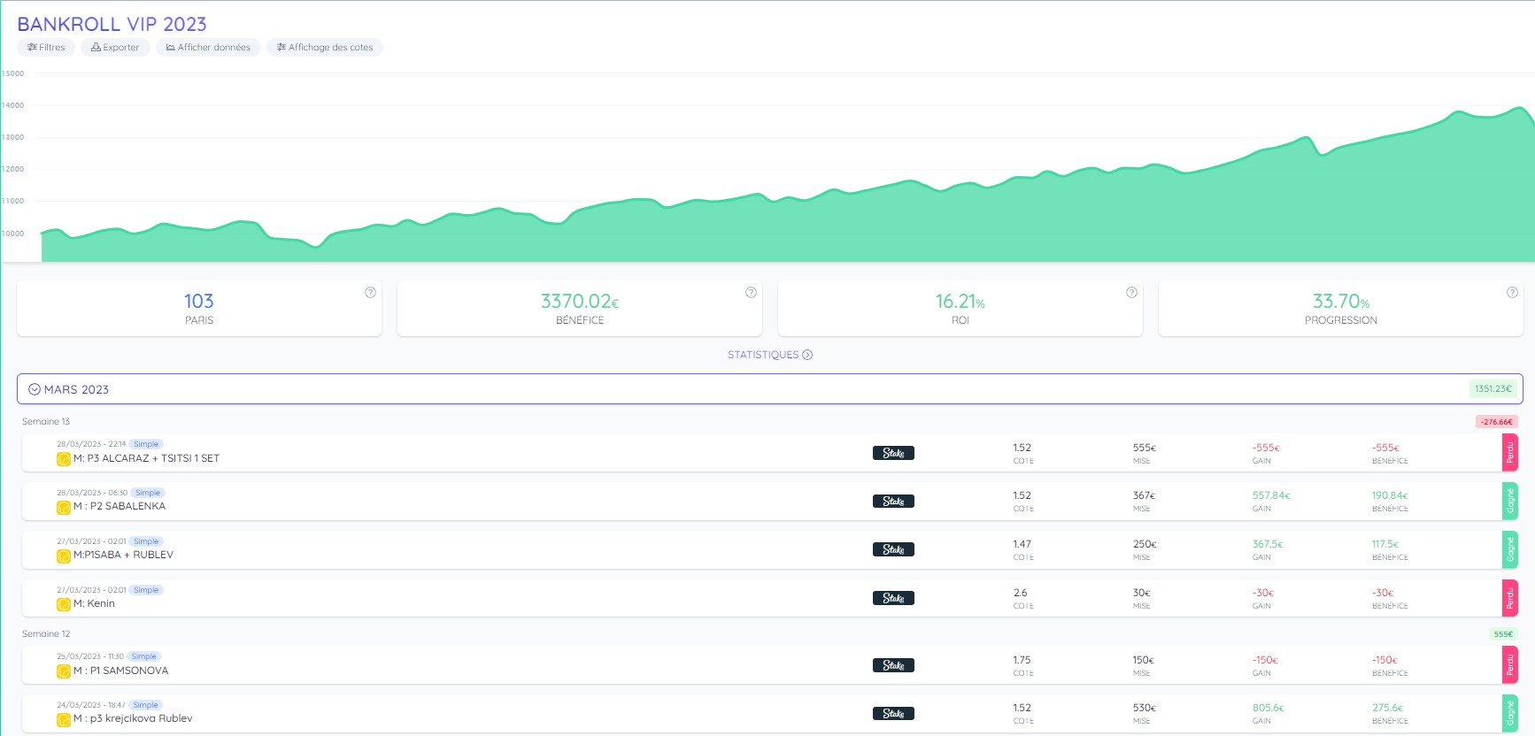Click help icon on Bénéfice card
This screenshot has width=1535, height=736.
point(751,293)
